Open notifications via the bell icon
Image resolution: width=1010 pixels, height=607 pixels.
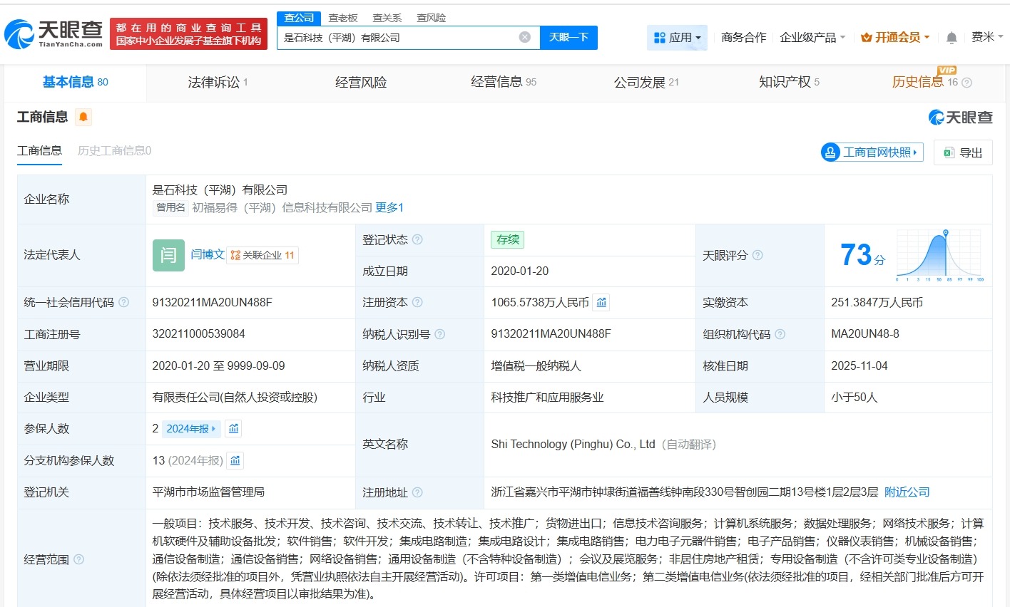[x=952, y=37]
